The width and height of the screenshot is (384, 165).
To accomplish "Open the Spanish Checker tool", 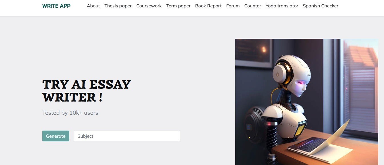I will [321, 6].
